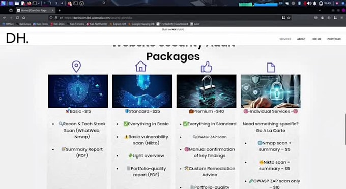Viewport: 346px width, 189px height.
Task: Open the Basic package shield image
Action: click(x=78, y=91)
